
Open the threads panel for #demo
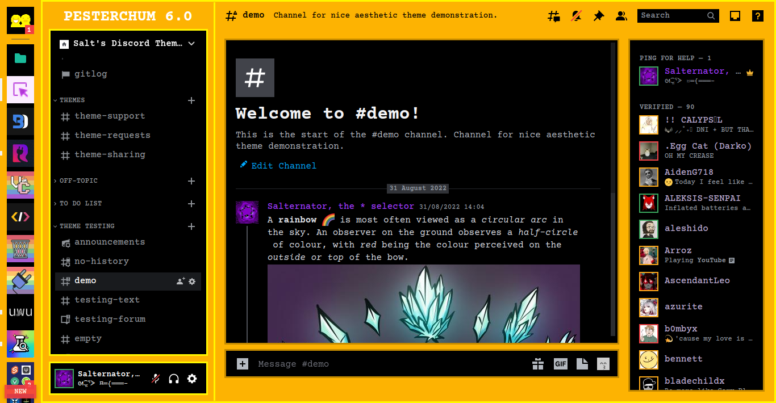pyautogui.click(x=553, y=15)
